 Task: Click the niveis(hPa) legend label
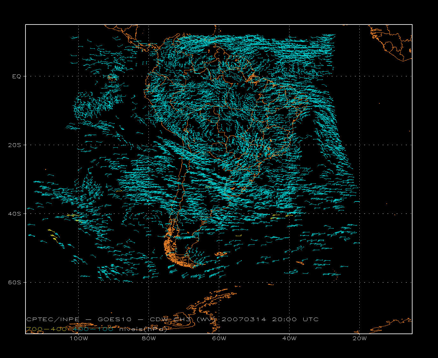pos(143,329)
